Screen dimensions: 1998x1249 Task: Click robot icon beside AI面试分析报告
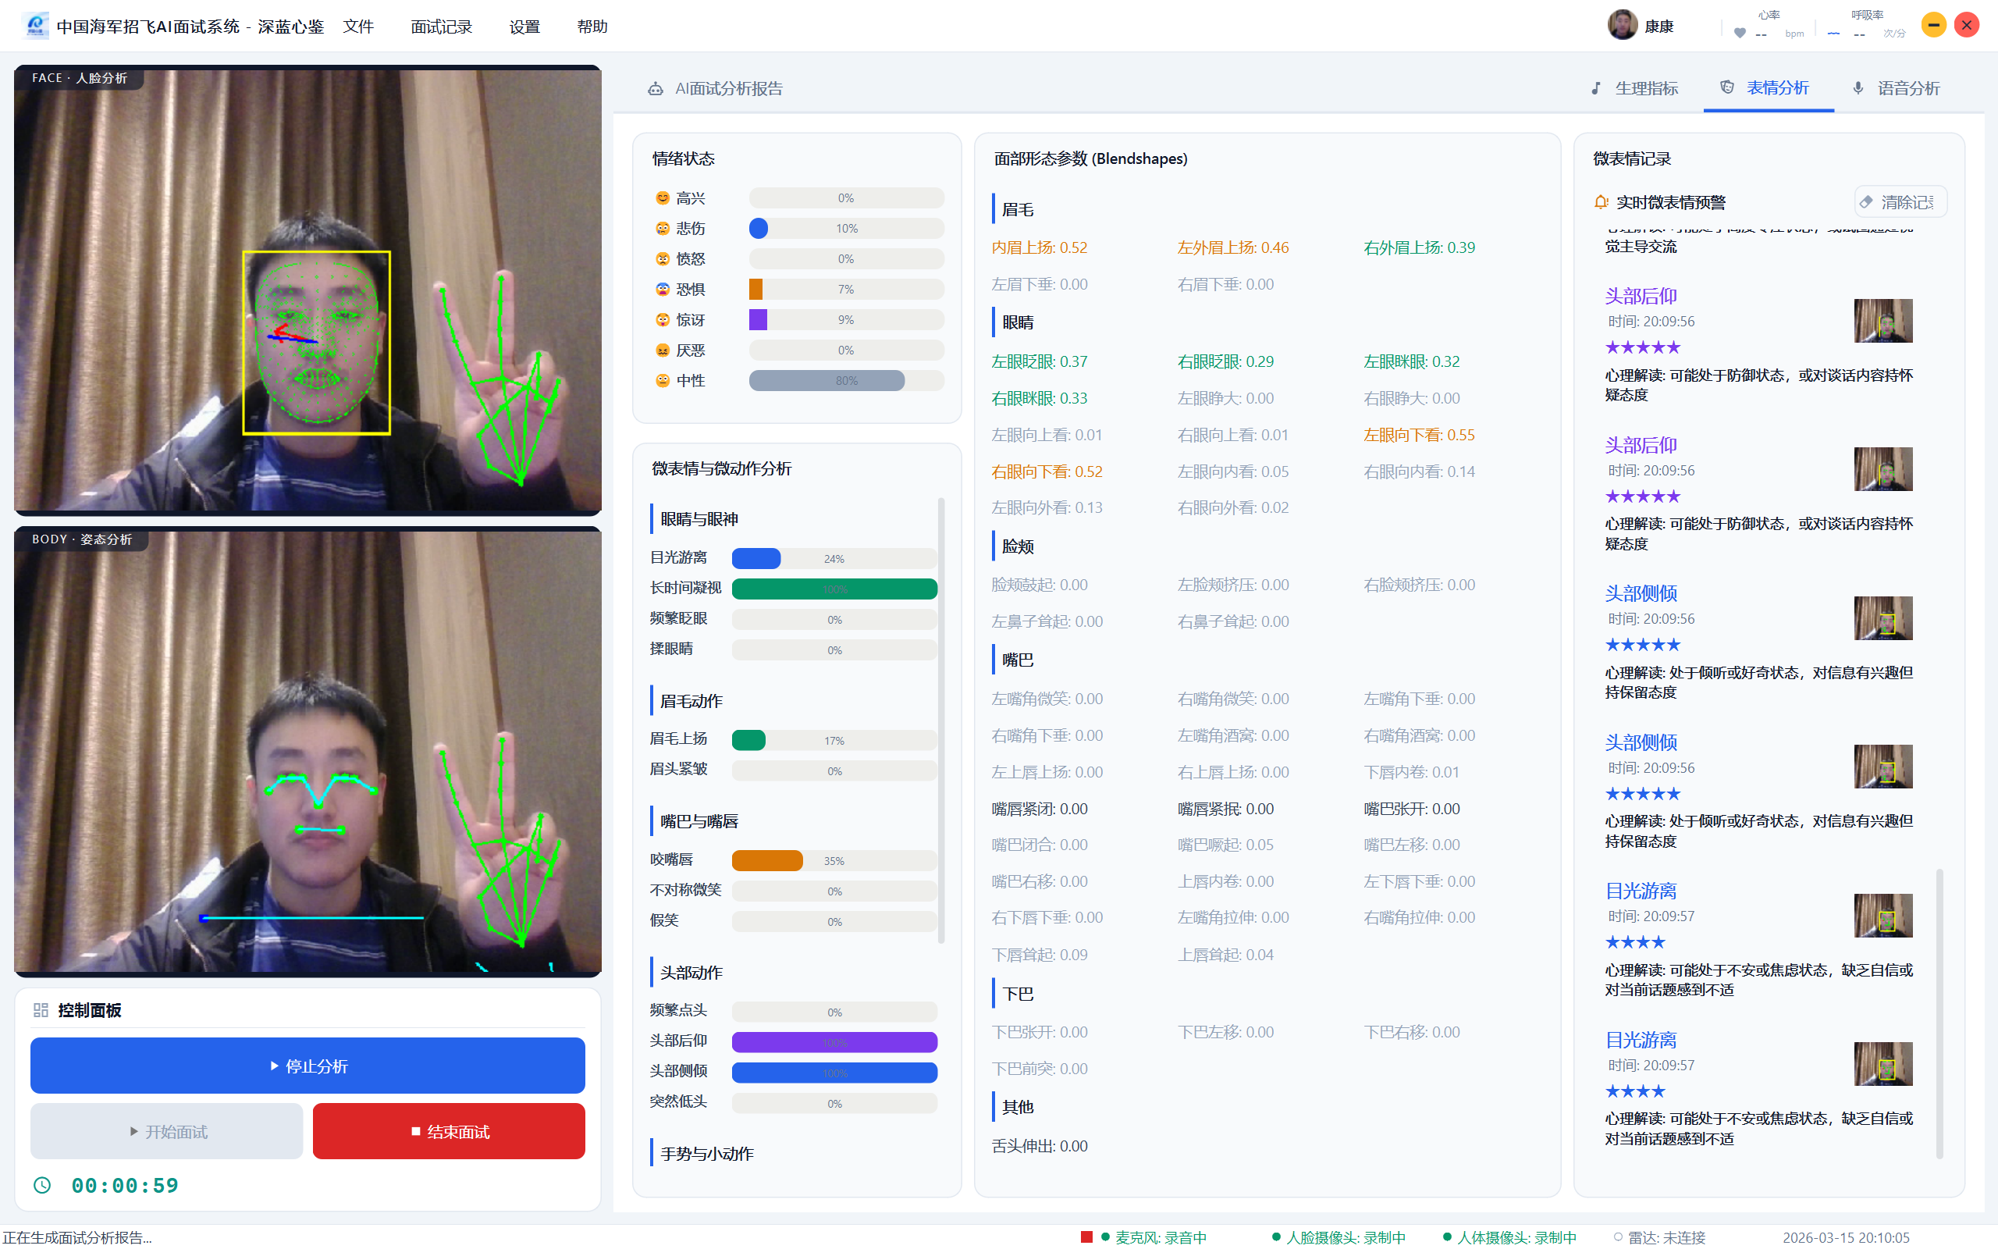point(655,88)
